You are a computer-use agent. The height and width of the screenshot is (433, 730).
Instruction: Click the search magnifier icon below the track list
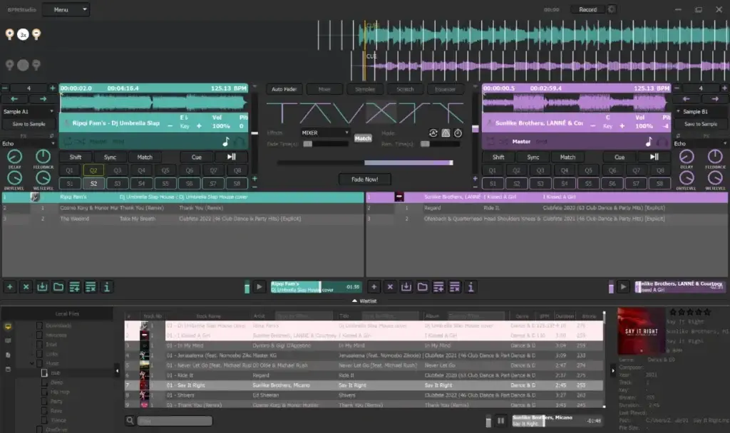pyautogui.click(x=130, y=420)
